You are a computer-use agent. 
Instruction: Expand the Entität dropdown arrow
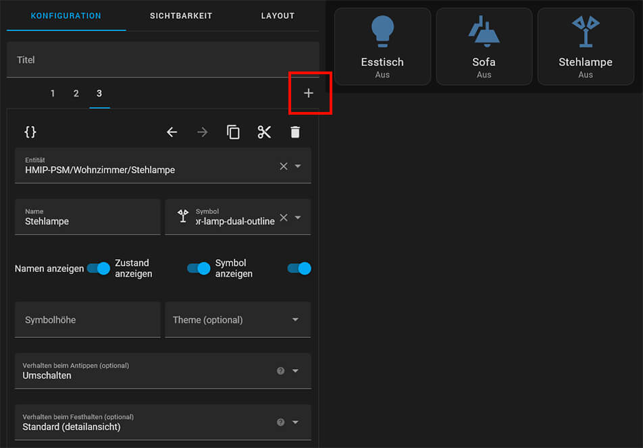298,166
